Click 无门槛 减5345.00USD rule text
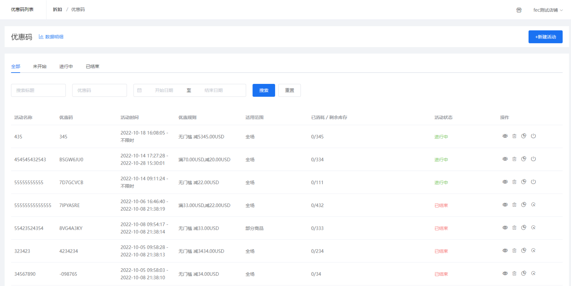This screenshot has width=571, height=286. 201,137
